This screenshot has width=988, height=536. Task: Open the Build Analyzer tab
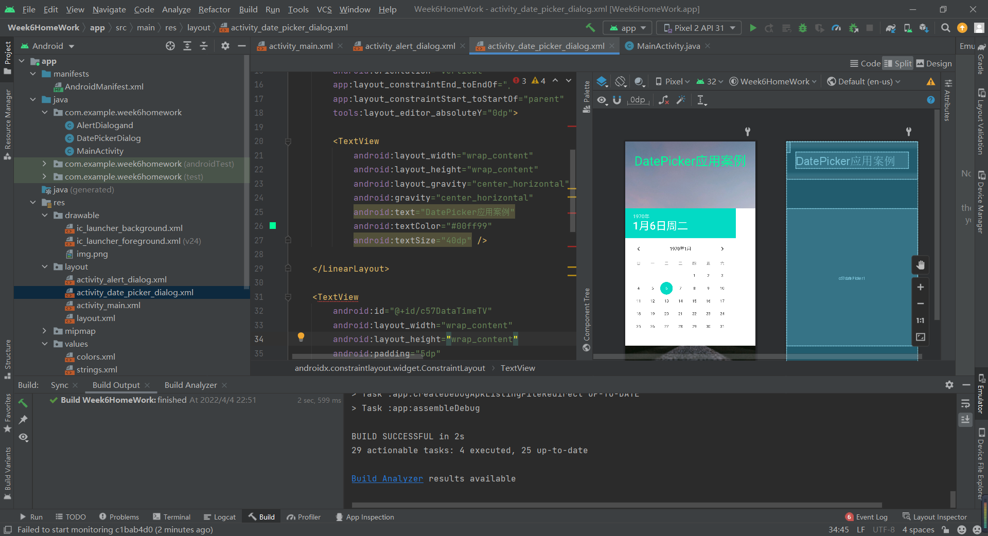tap(190, 385)
